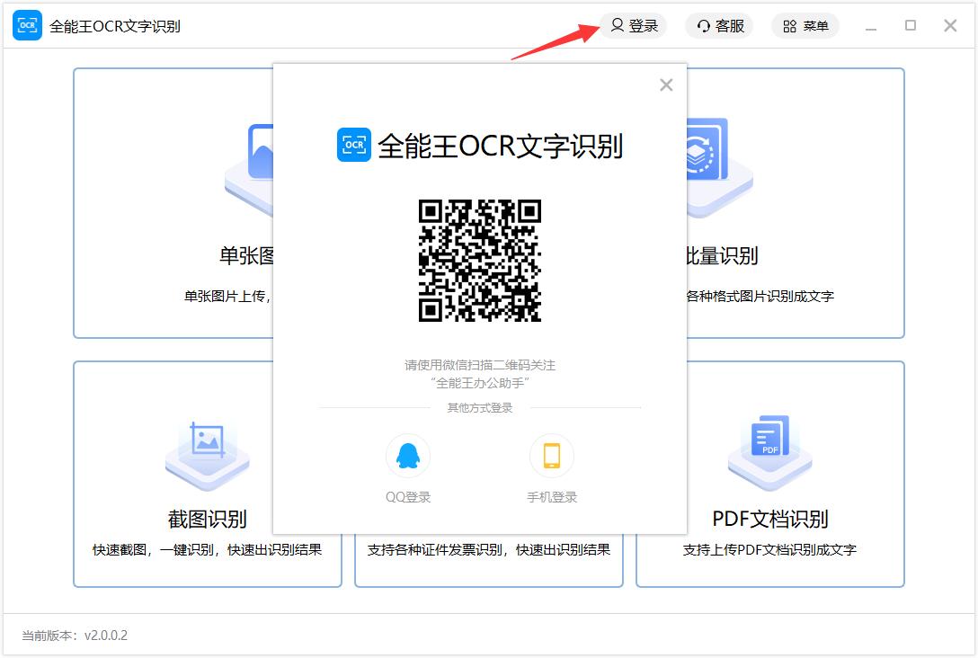Click the orange phone login icon

pos(551,457)
